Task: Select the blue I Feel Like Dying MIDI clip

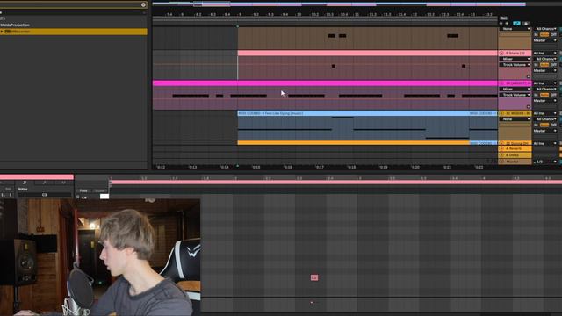Action: click(x=353, y=113)
